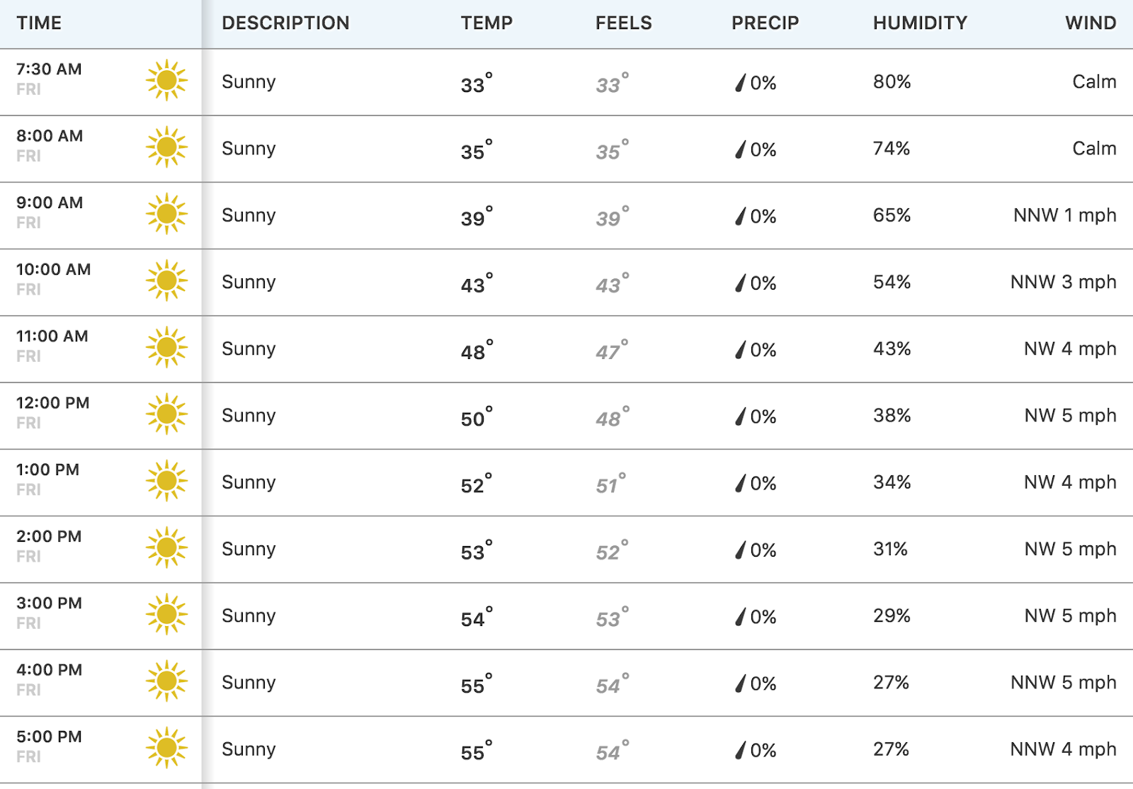The width and height of the screenshot is (1133, 789).
Task: Click the raindrop icon in 8:00 AM row
Action: 740,149
